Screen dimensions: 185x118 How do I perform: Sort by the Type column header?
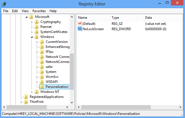pyautogui.click(x=127, y=17)
